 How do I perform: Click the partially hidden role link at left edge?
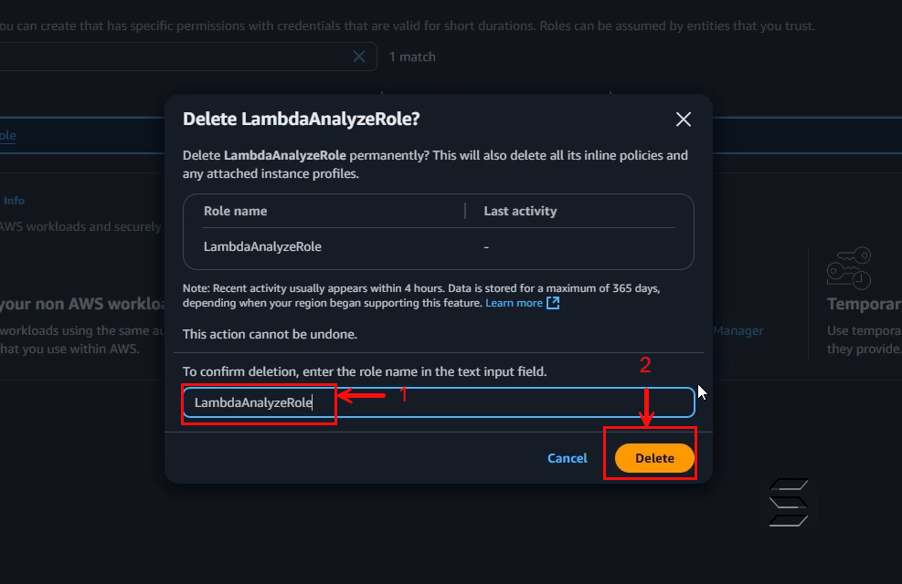(x=7, y=136)
